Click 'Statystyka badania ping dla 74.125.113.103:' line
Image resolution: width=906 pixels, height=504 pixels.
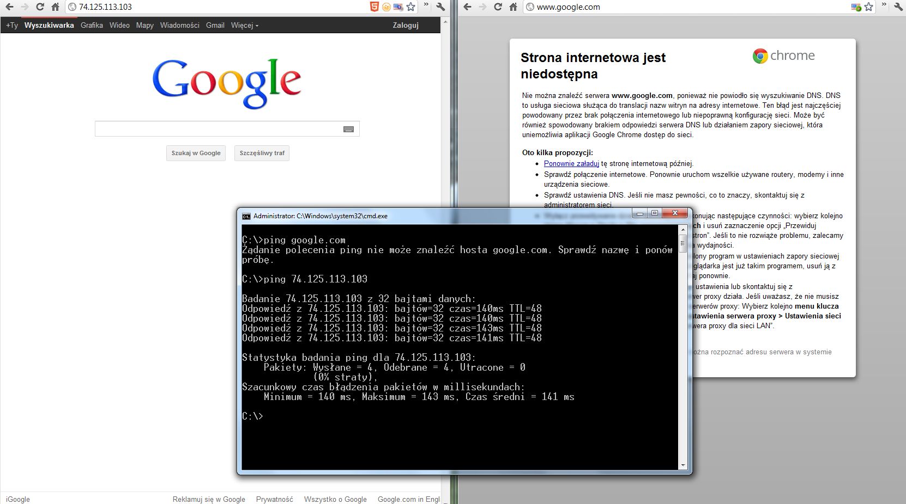pos(359,358)
